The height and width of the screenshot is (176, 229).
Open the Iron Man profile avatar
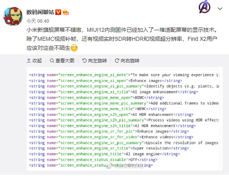pyautogui.click(x=13, y=16)
